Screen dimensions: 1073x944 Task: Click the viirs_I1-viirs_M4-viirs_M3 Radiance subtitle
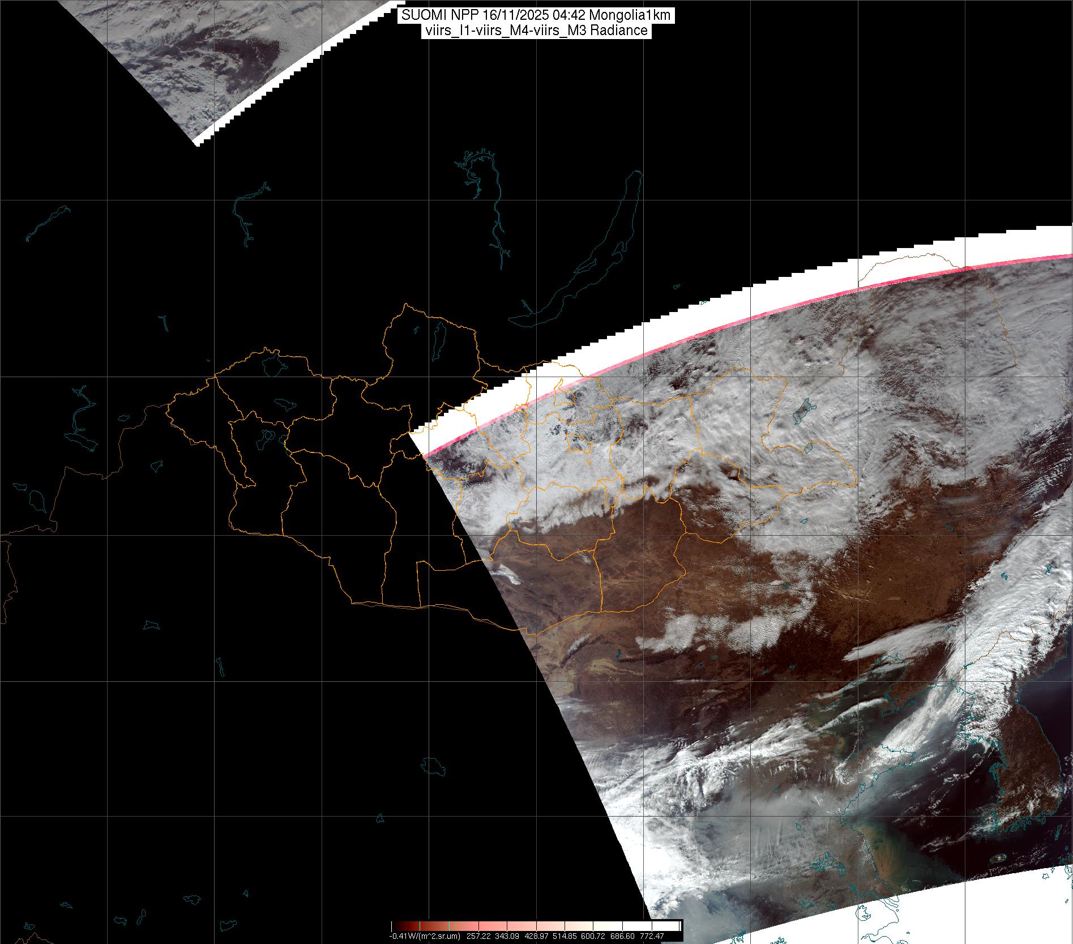coord(536,31)
